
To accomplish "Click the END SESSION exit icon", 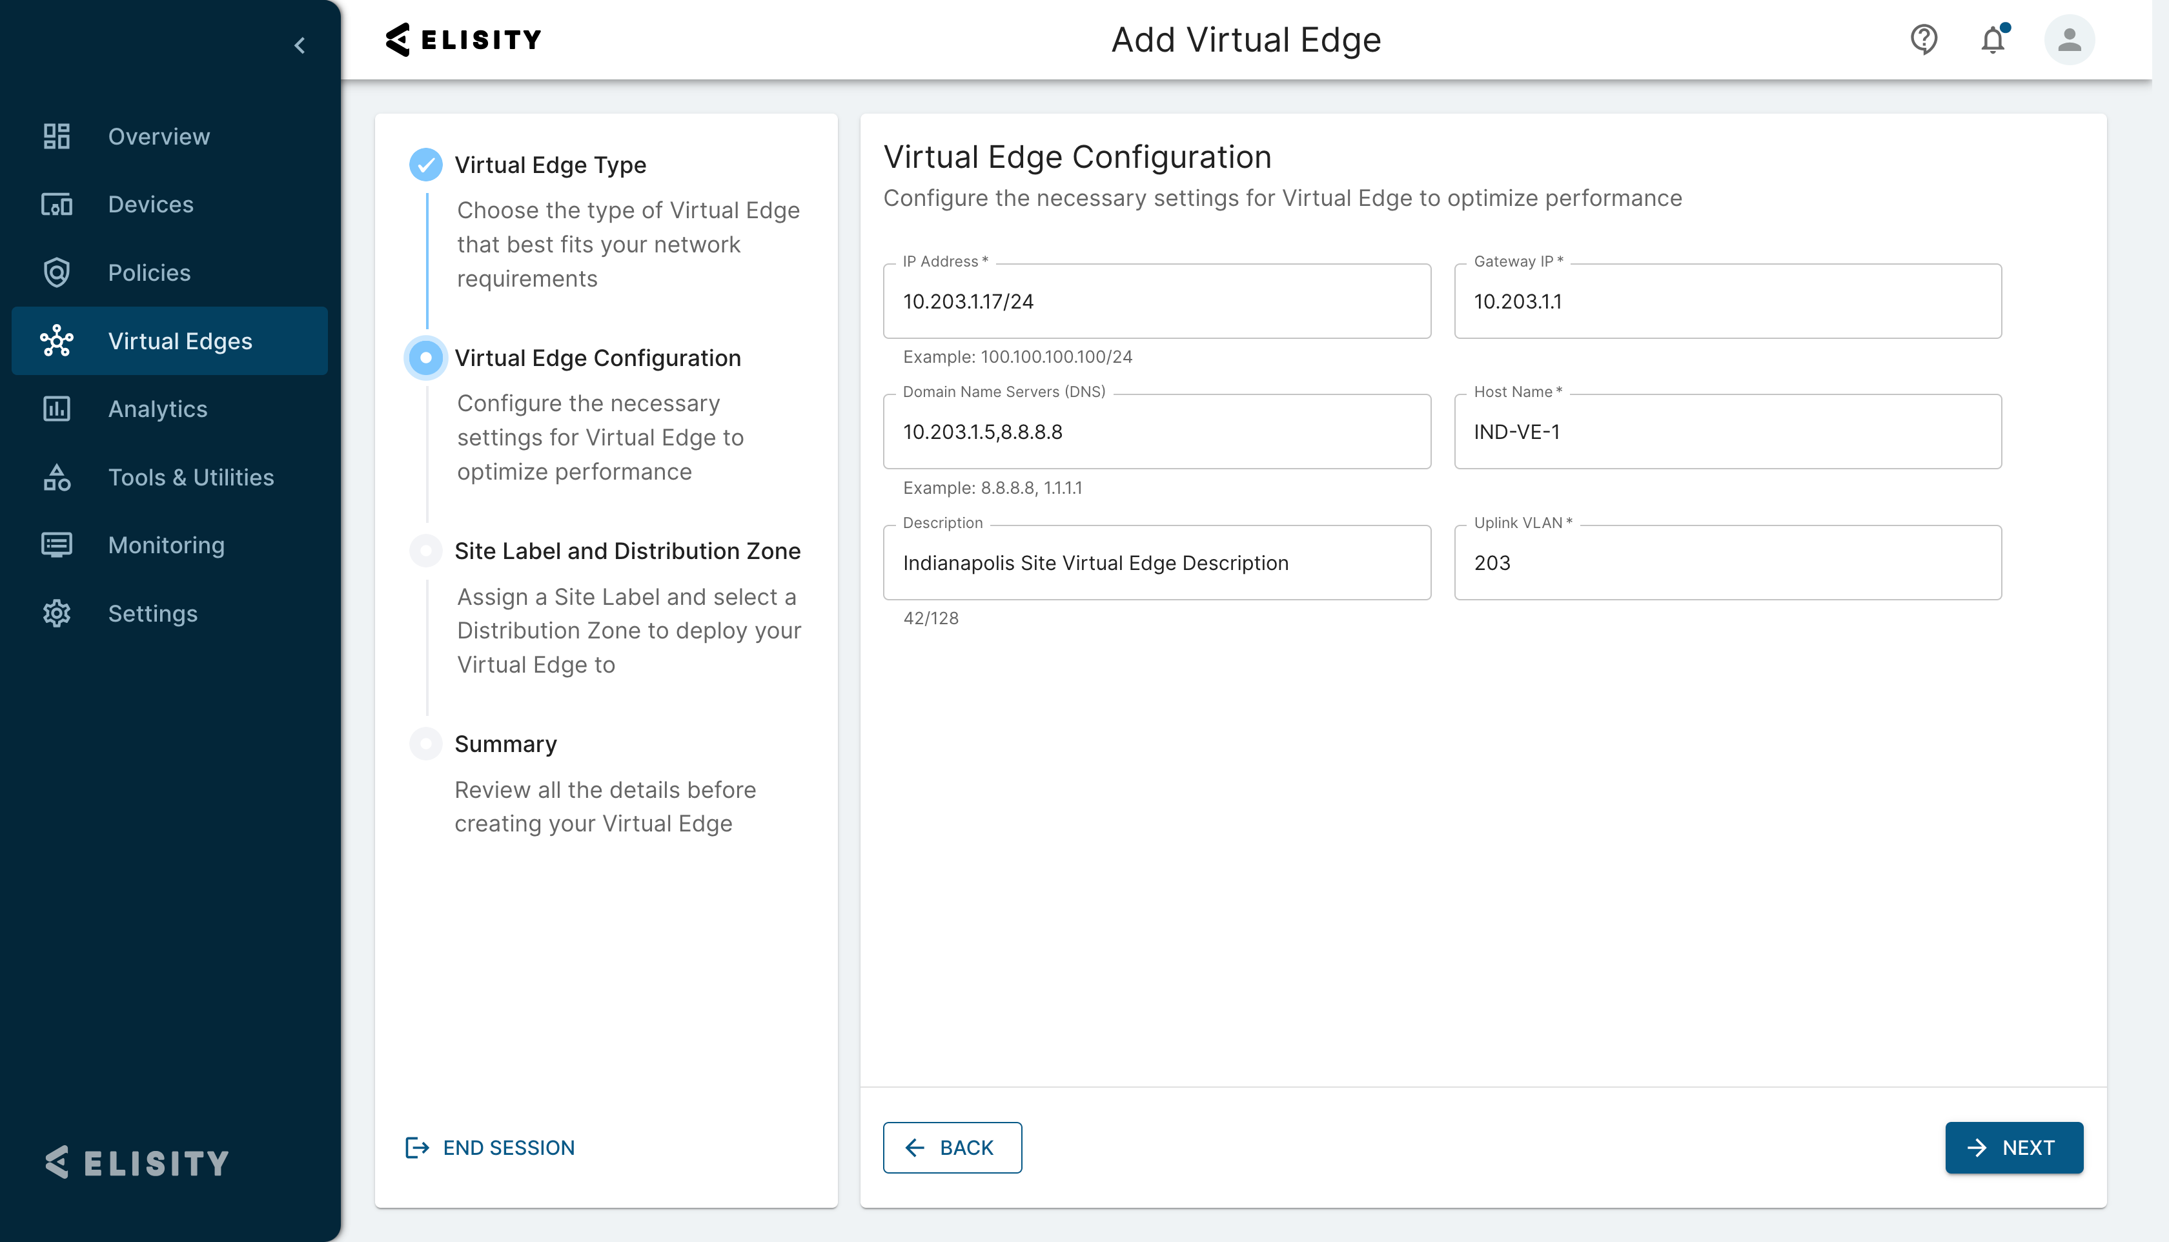I will (x=417, y=1148).
